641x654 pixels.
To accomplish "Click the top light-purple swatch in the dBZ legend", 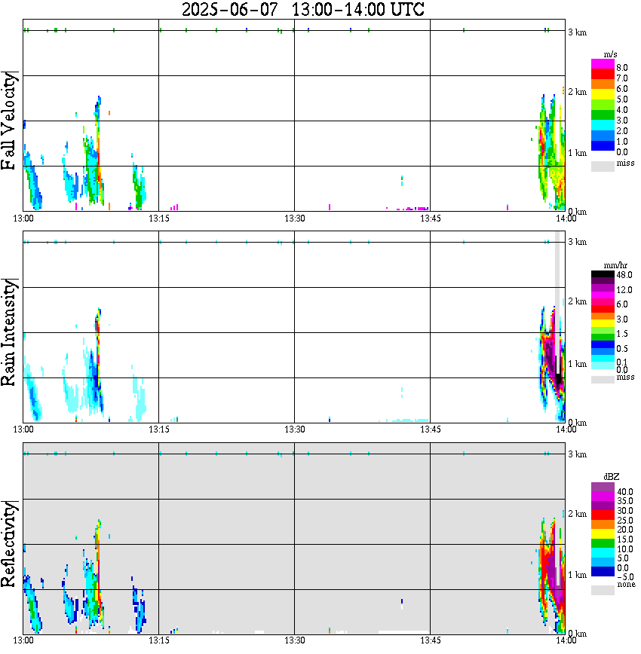I will 603,487.
